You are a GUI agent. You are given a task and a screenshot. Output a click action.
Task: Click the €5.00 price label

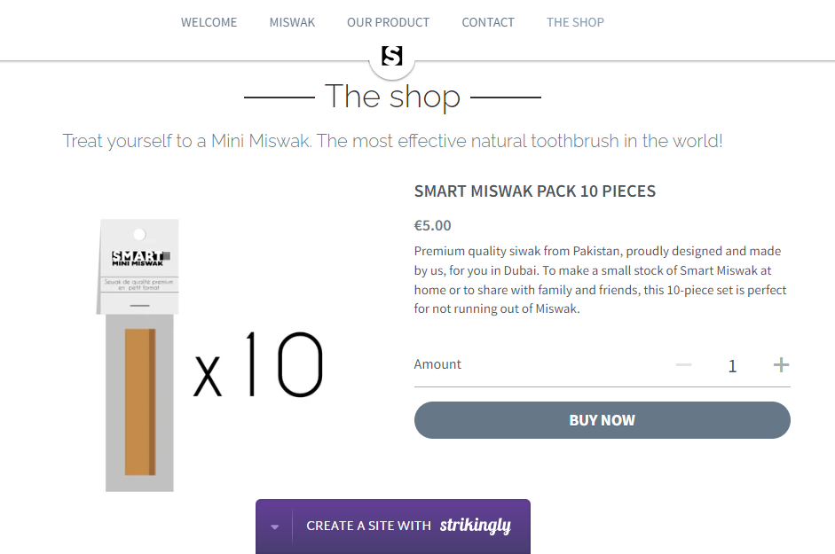coord(432,225)
